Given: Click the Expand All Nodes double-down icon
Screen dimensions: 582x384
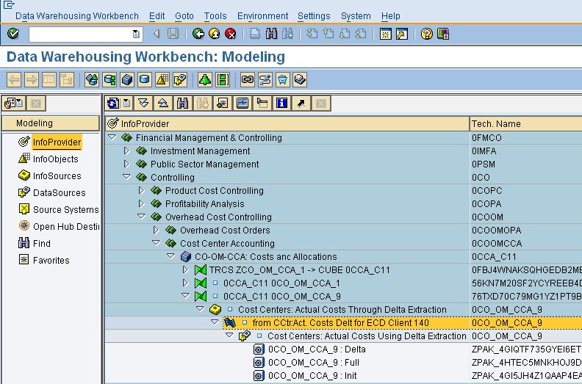Looking at the screenshot, I should 143,103.
